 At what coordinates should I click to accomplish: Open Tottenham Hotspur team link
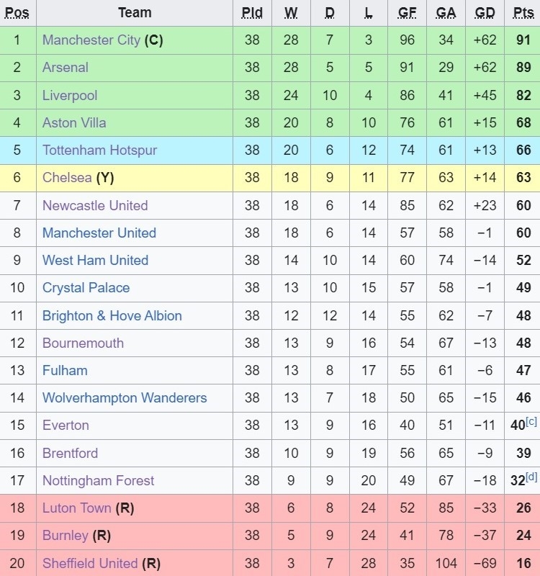tap(99, 150)
